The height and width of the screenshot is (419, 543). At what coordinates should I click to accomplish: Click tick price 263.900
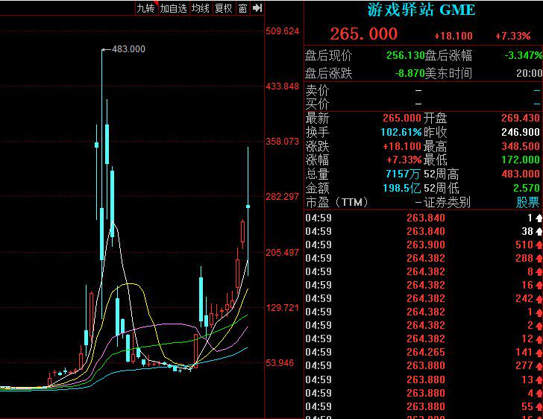426,245
